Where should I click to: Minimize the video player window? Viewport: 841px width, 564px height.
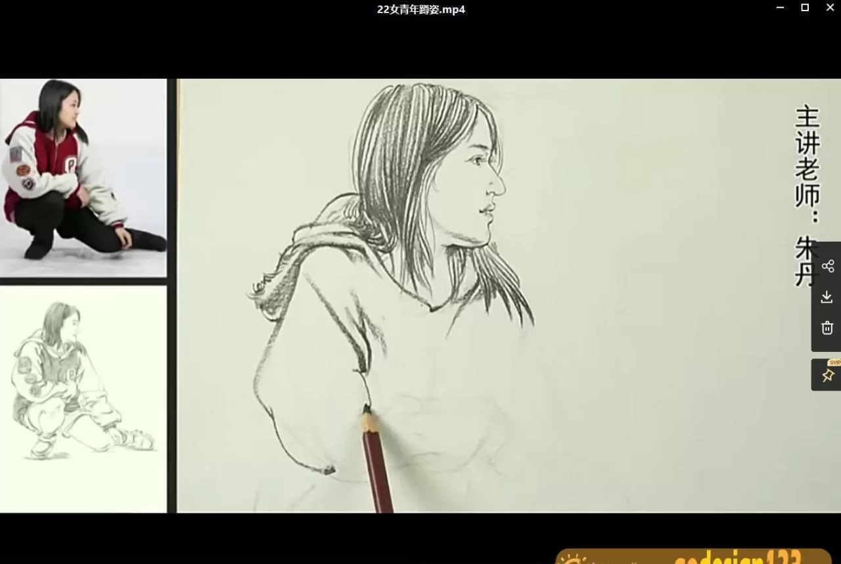tap(780, 8)
